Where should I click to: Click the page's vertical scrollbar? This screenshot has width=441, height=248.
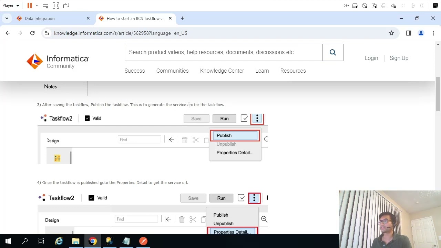pos(438,94)
